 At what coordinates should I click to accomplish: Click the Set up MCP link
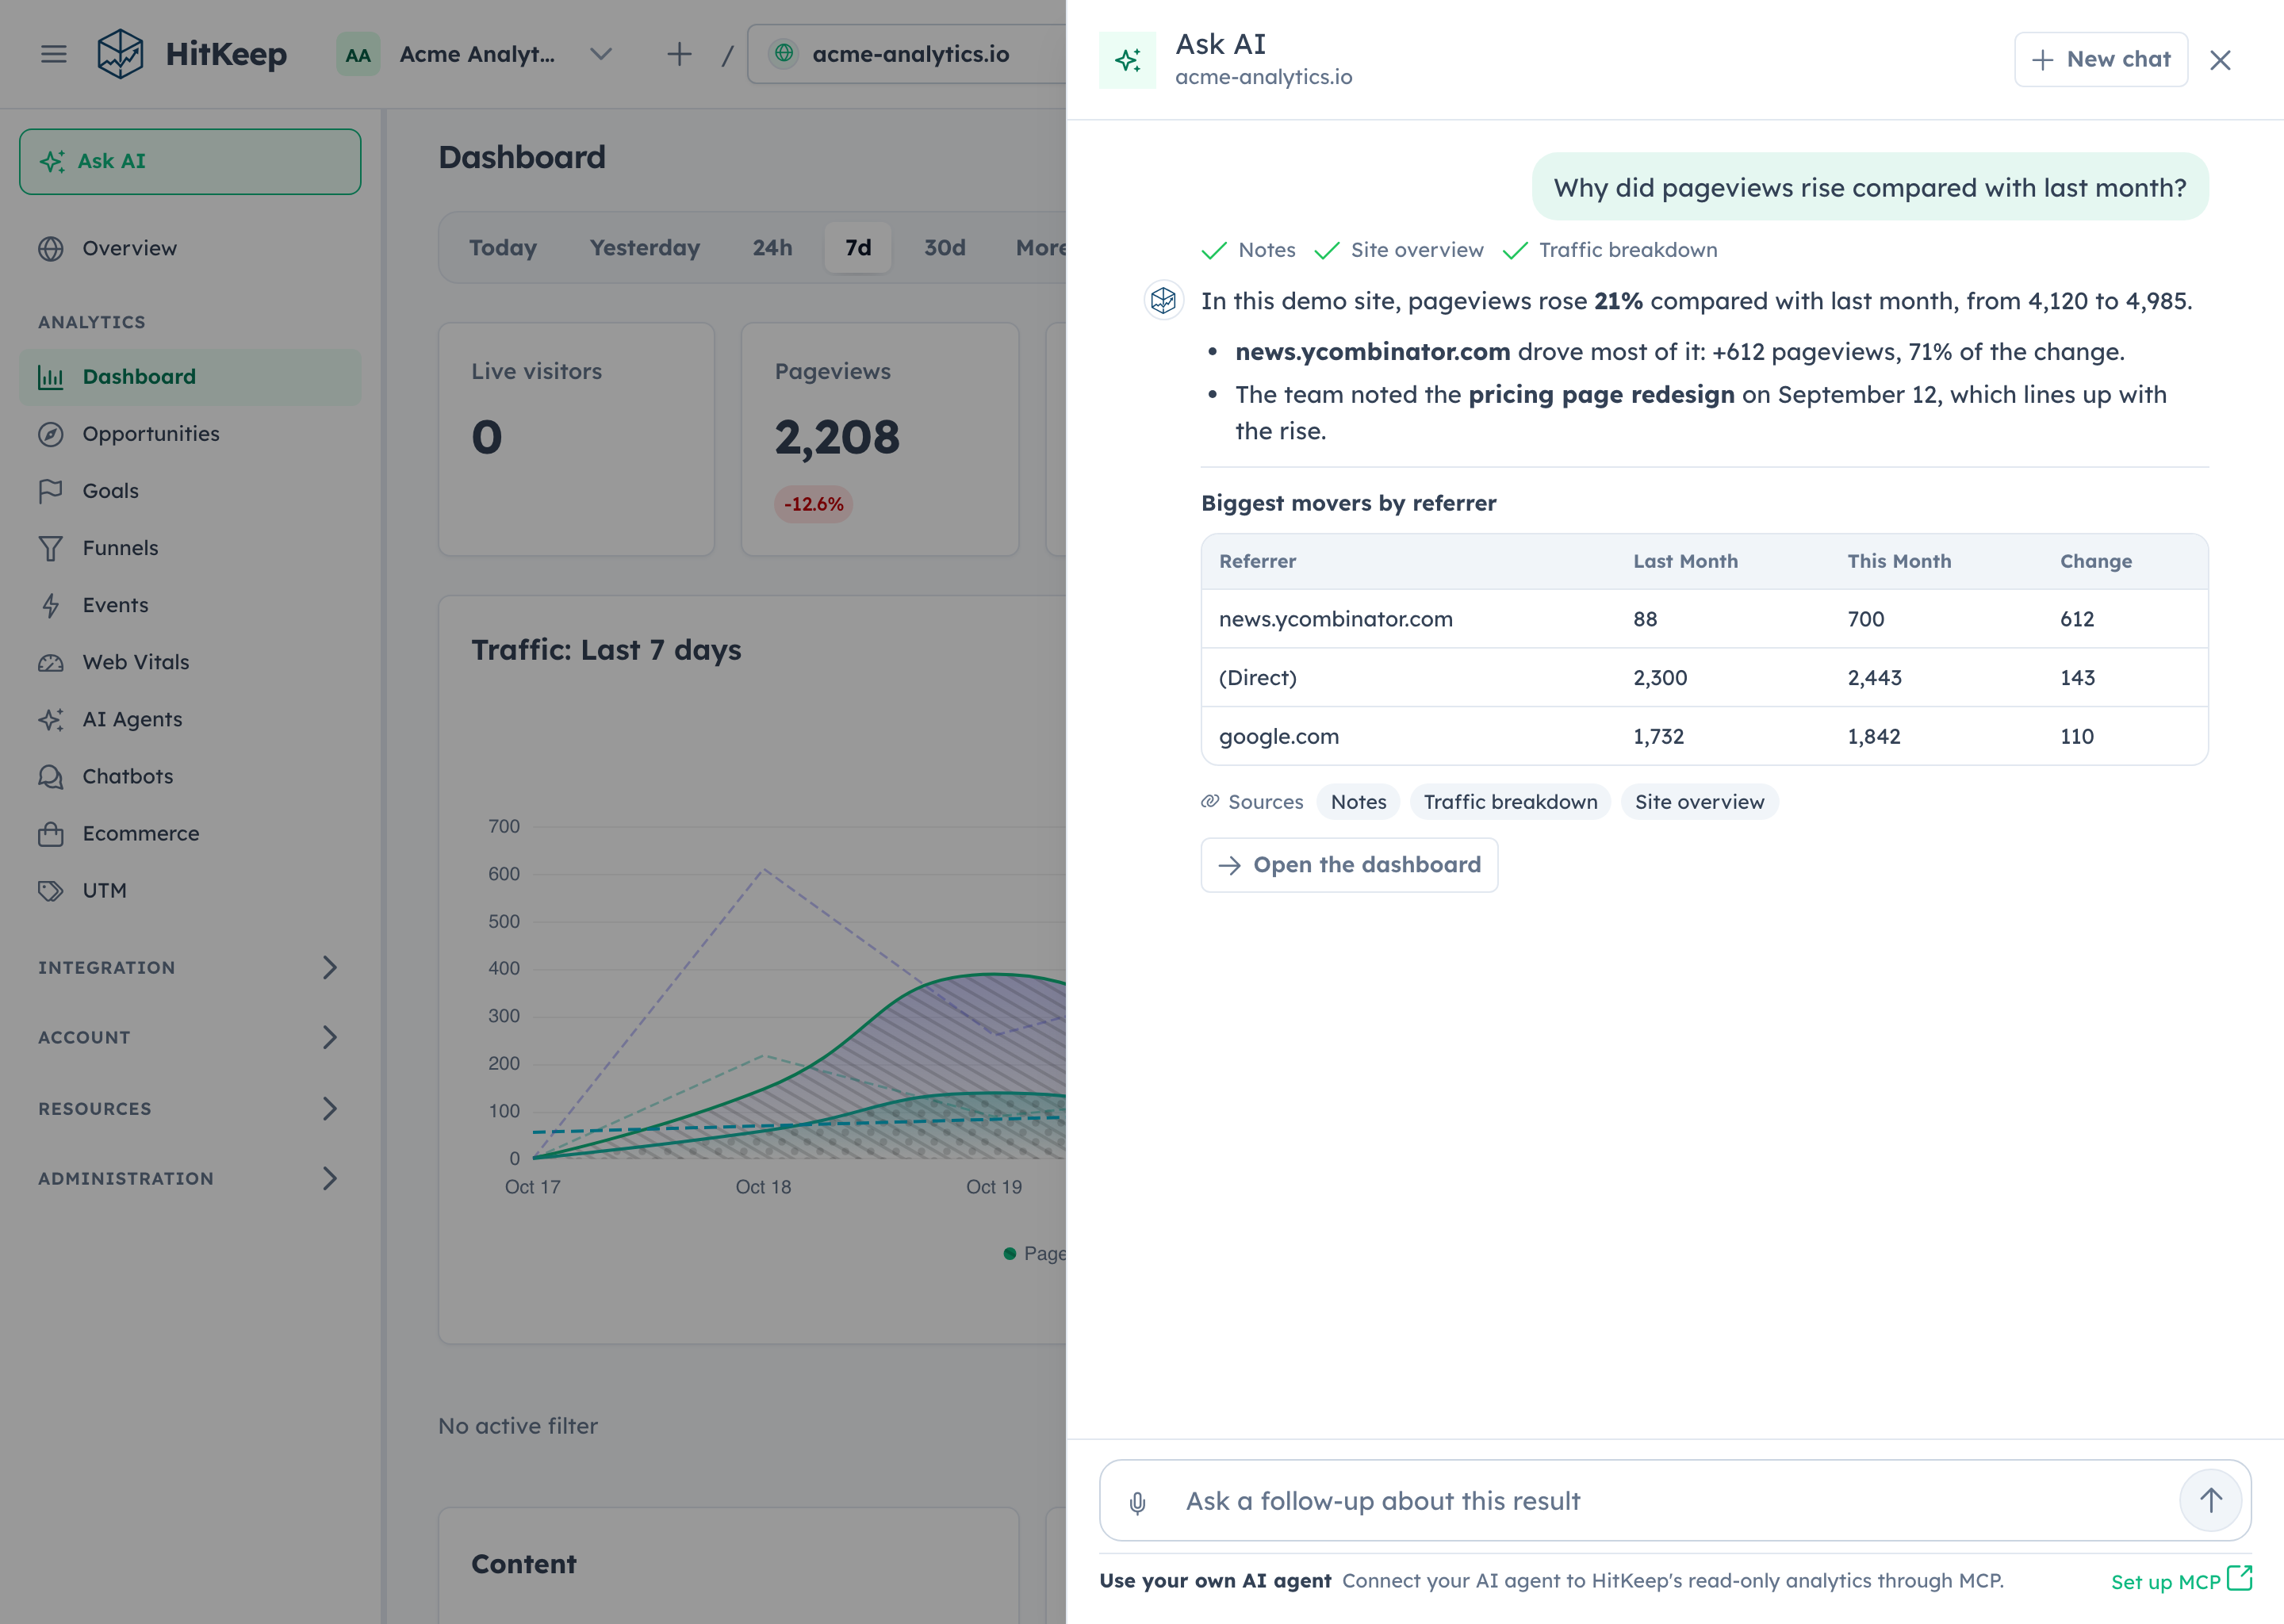2181,1581
